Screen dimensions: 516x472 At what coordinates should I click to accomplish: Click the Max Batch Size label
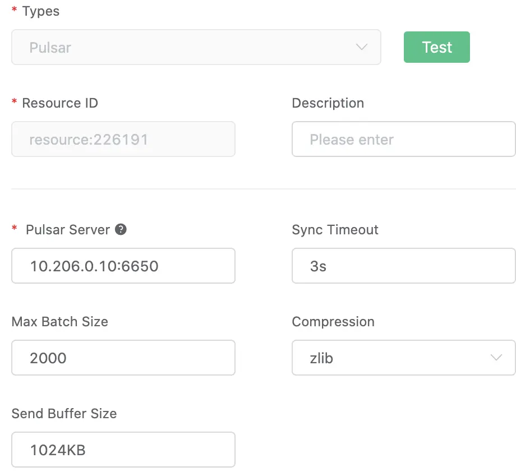coord(60,322)
